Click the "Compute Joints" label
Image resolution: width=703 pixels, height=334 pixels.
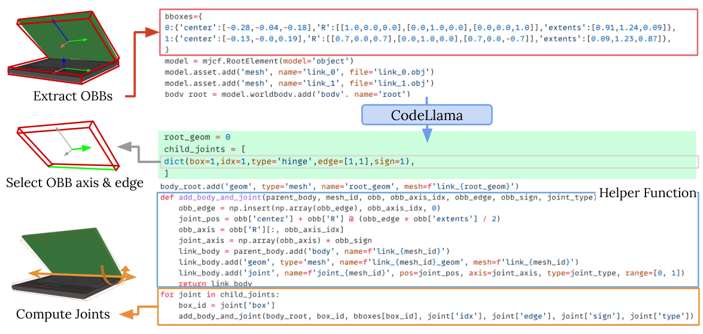[x=63, y=314]
